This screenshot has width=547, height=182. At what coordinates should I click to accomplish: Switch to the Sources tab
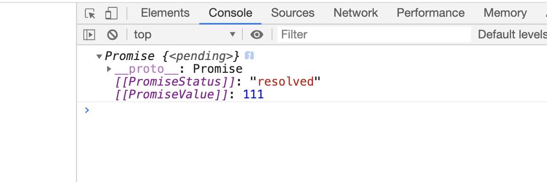coord(293,13)
